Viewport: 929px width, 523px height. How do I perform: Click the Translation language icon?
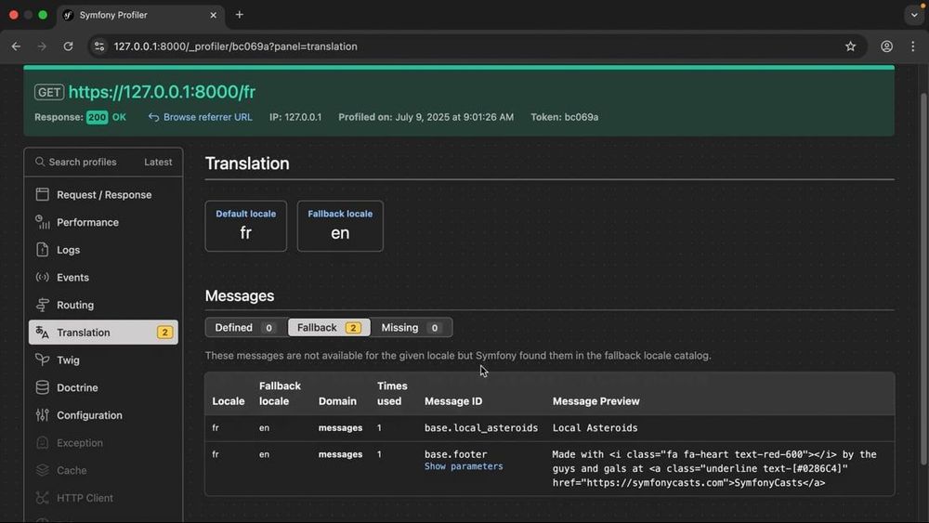point(42,333)
